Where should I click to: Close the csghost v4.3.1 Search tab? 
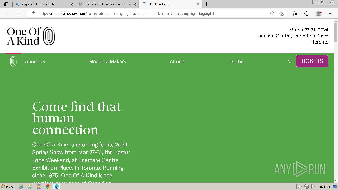(x=72, y=4)
